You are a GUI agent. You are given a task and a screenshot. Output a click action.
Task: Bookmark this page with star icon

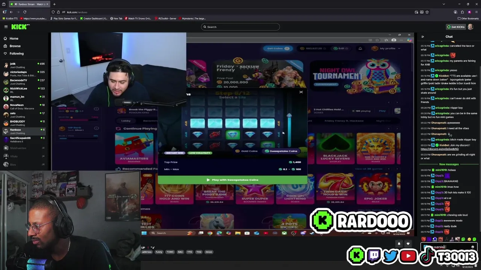427,12
